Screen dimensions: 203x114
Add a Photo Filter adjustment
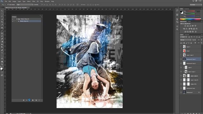click(x=192, y=29)
